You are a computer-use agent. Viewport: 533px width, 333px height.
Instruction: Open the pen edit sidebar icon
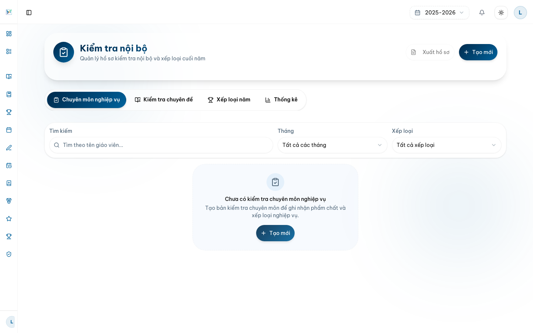point(9,148)
